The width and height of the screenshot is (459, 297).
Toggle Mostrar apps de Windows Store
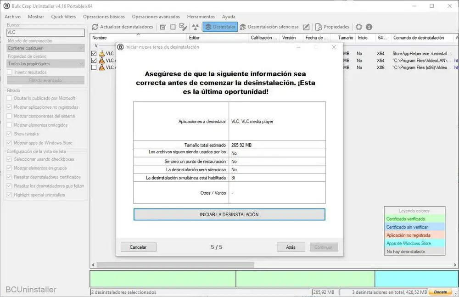coord(9,143)
